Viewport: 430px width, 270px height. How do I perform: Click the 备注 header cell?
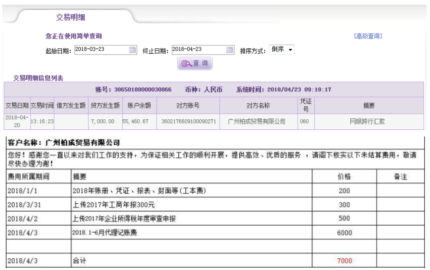tap(400, 177)
